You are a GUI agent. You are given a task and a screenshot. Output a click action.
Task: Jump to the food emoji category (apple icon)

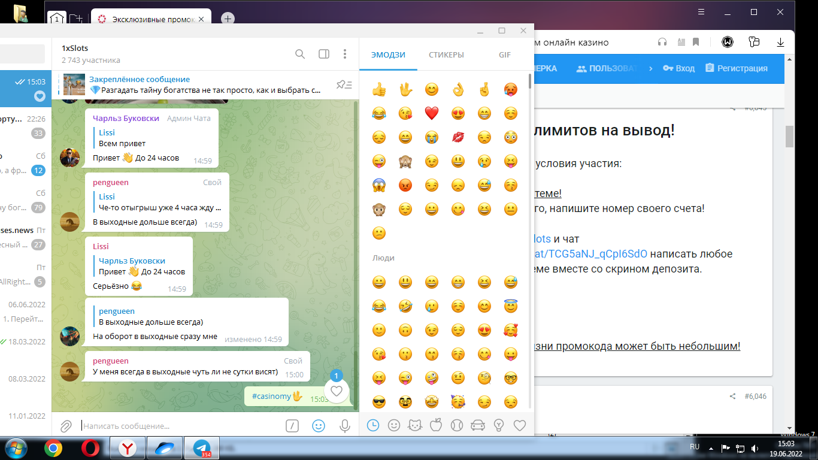coord(436,425)
